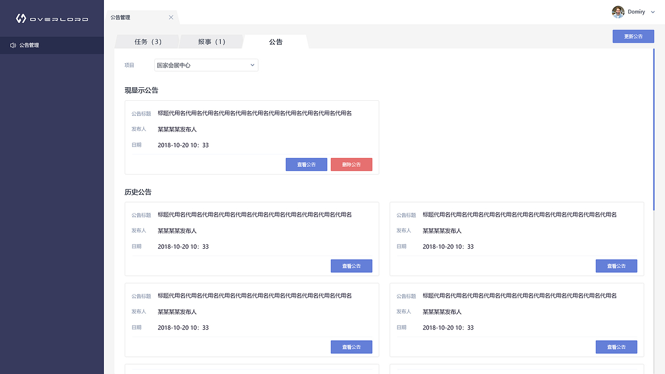Select the 公告 tab
Image resolution: width=665 pixels, height=374 pixels.
click(275, 42)
